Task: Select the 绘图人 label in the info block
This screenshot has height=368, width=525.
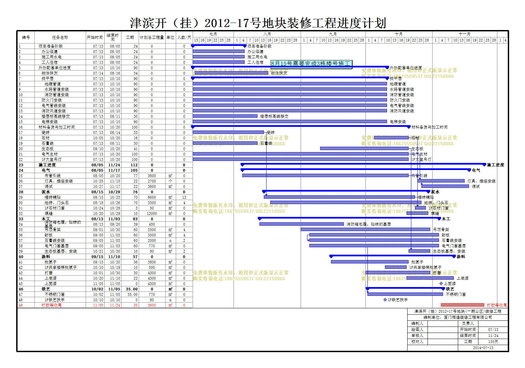Action: [417, 330]
